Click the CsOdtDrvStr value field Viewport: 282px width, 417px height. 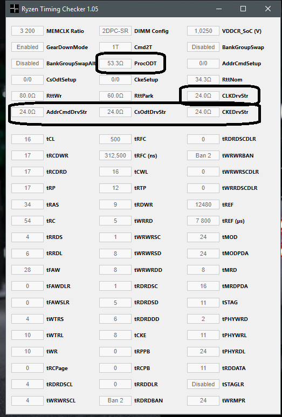pos(115,112)
